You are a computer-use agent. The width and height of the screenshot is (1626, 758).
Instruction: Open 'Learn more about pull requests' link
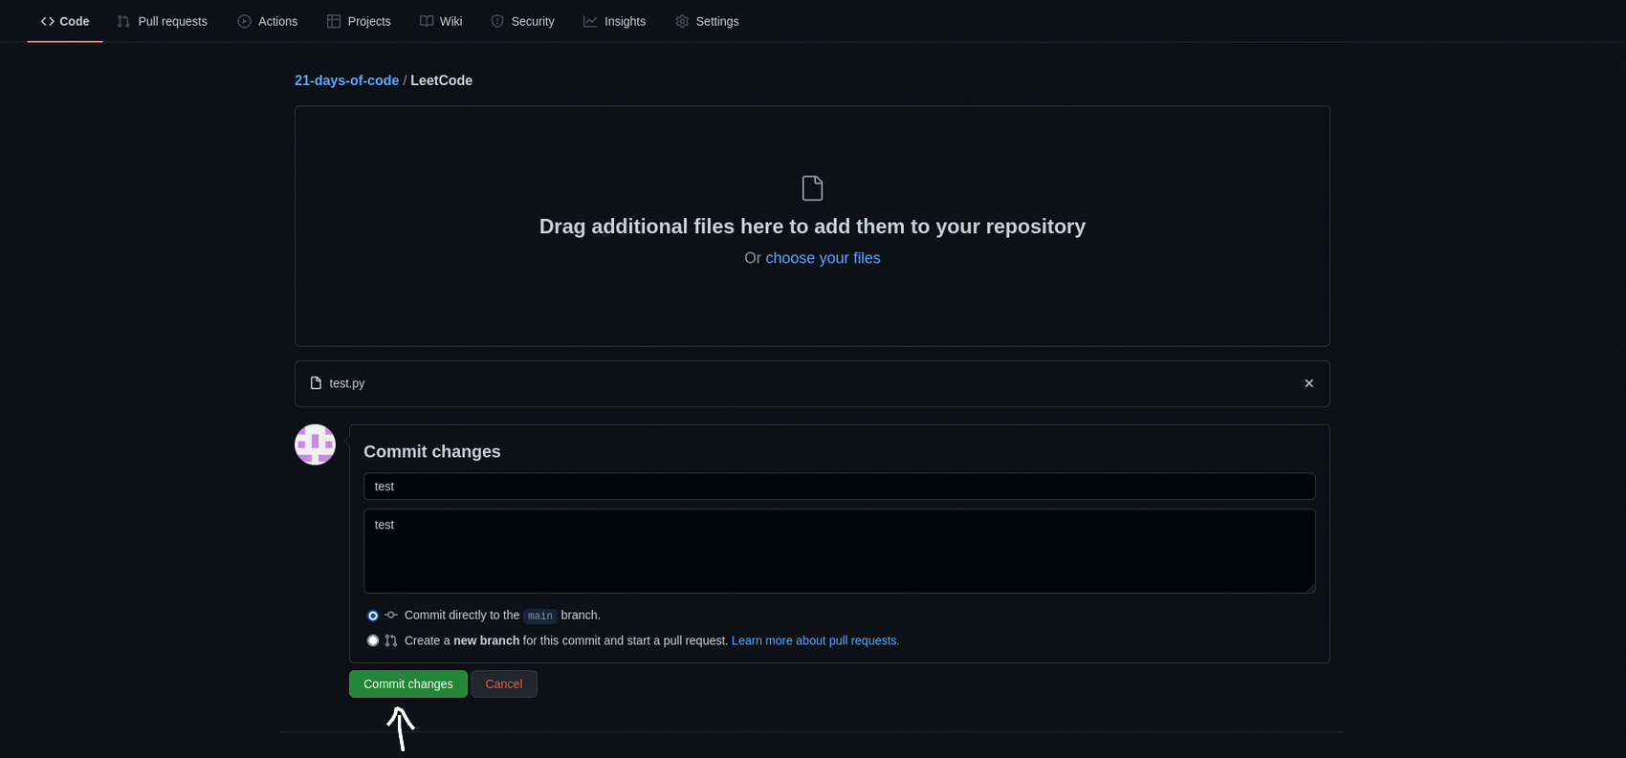[x=815, y=640]
